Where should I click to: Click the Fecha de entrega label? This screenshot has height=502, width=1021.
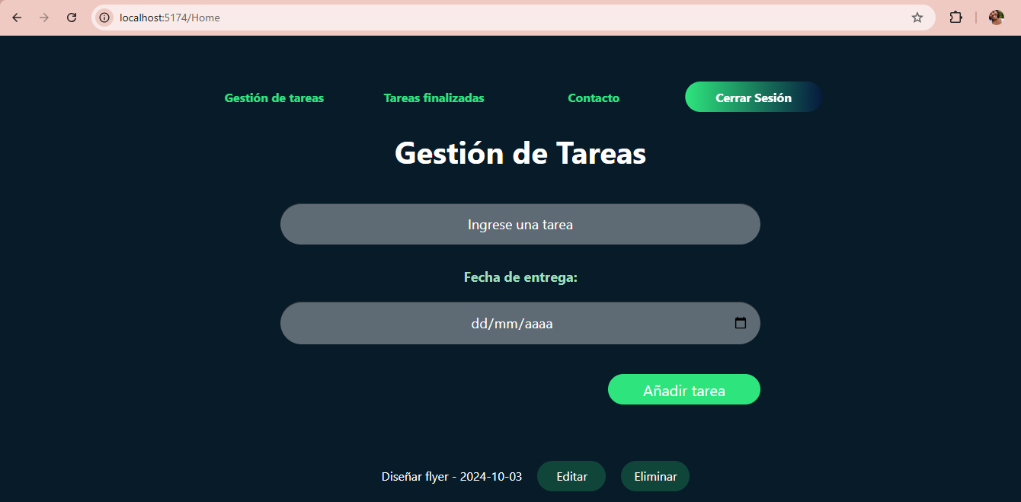click(520, 277)
